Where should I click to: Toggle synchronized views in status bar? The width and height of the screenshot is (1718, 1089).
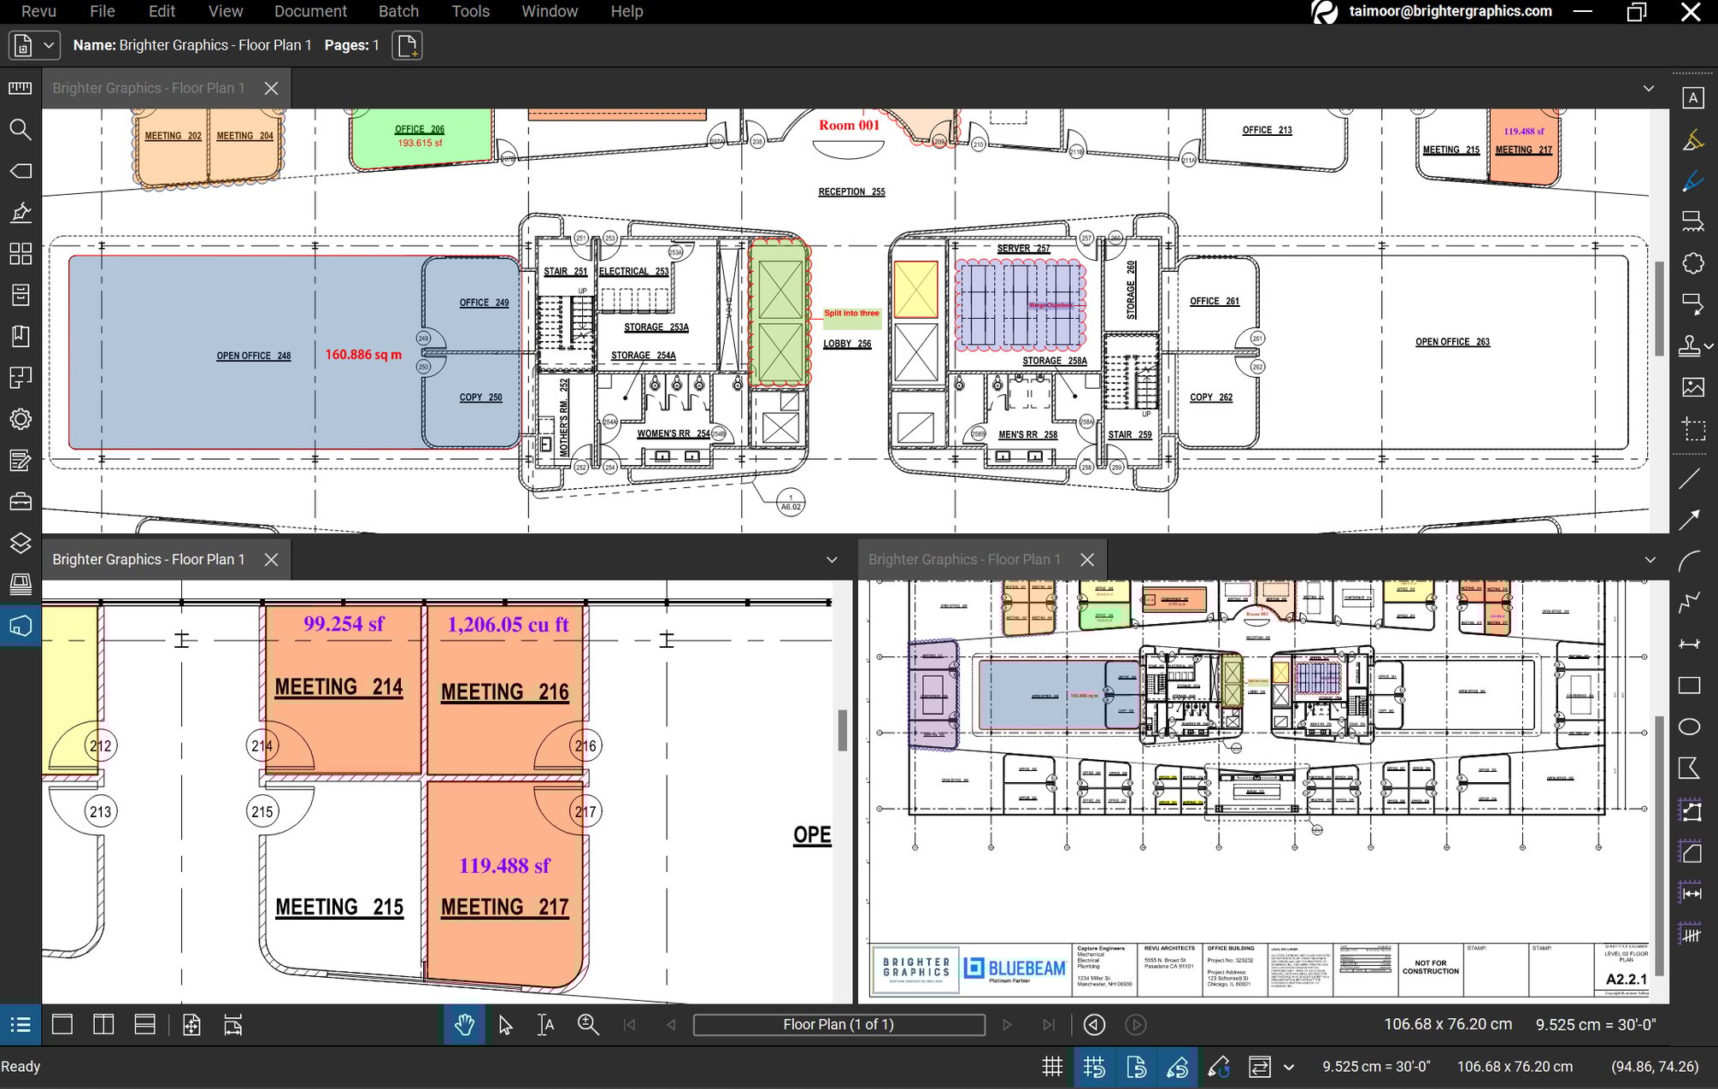pos(1261,1067)
